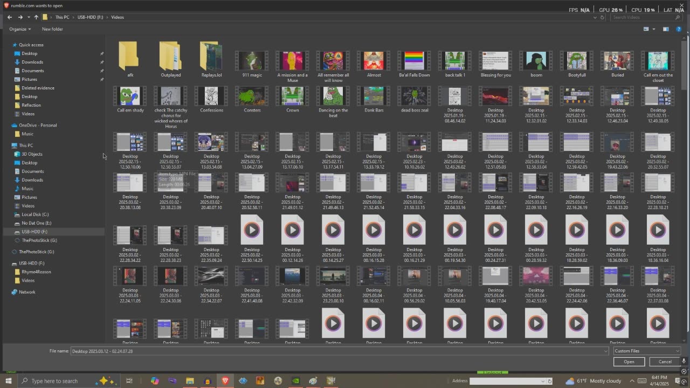The image size is (690, 388).
Task: Select No Dat One (E:) drive
Action: (x=36, y=223)
